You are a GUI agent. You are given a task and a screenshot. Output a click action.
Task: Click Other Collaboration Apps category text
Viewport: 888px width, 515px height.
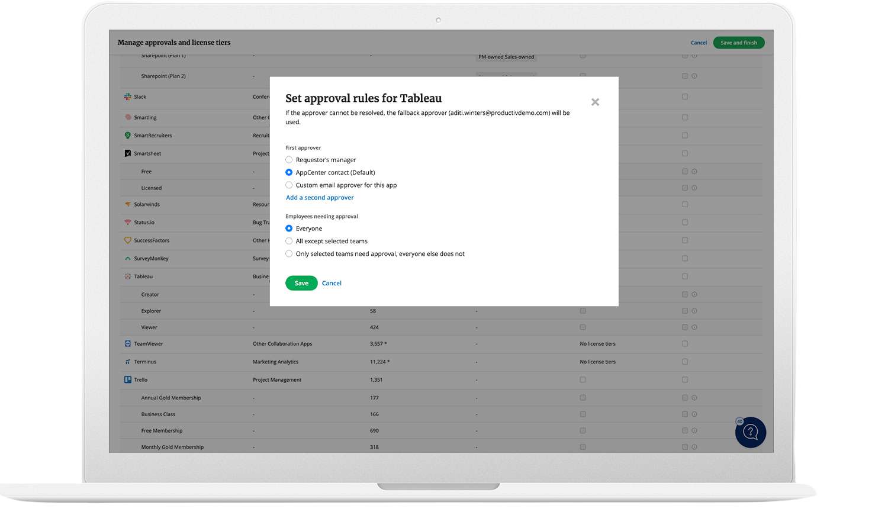[282, 344]
